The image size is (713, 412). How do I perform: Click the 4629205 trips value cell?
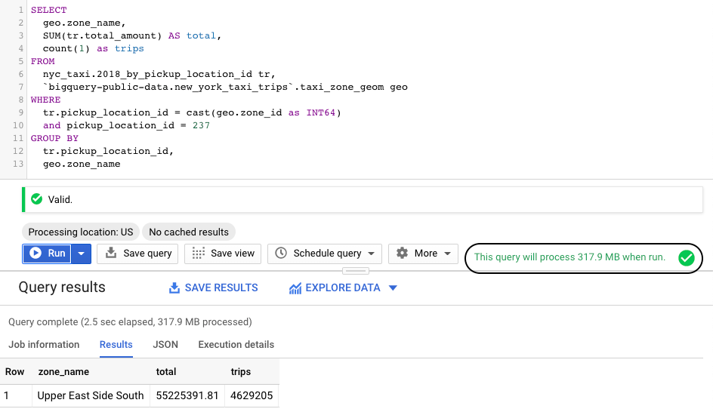coord(252,395)
